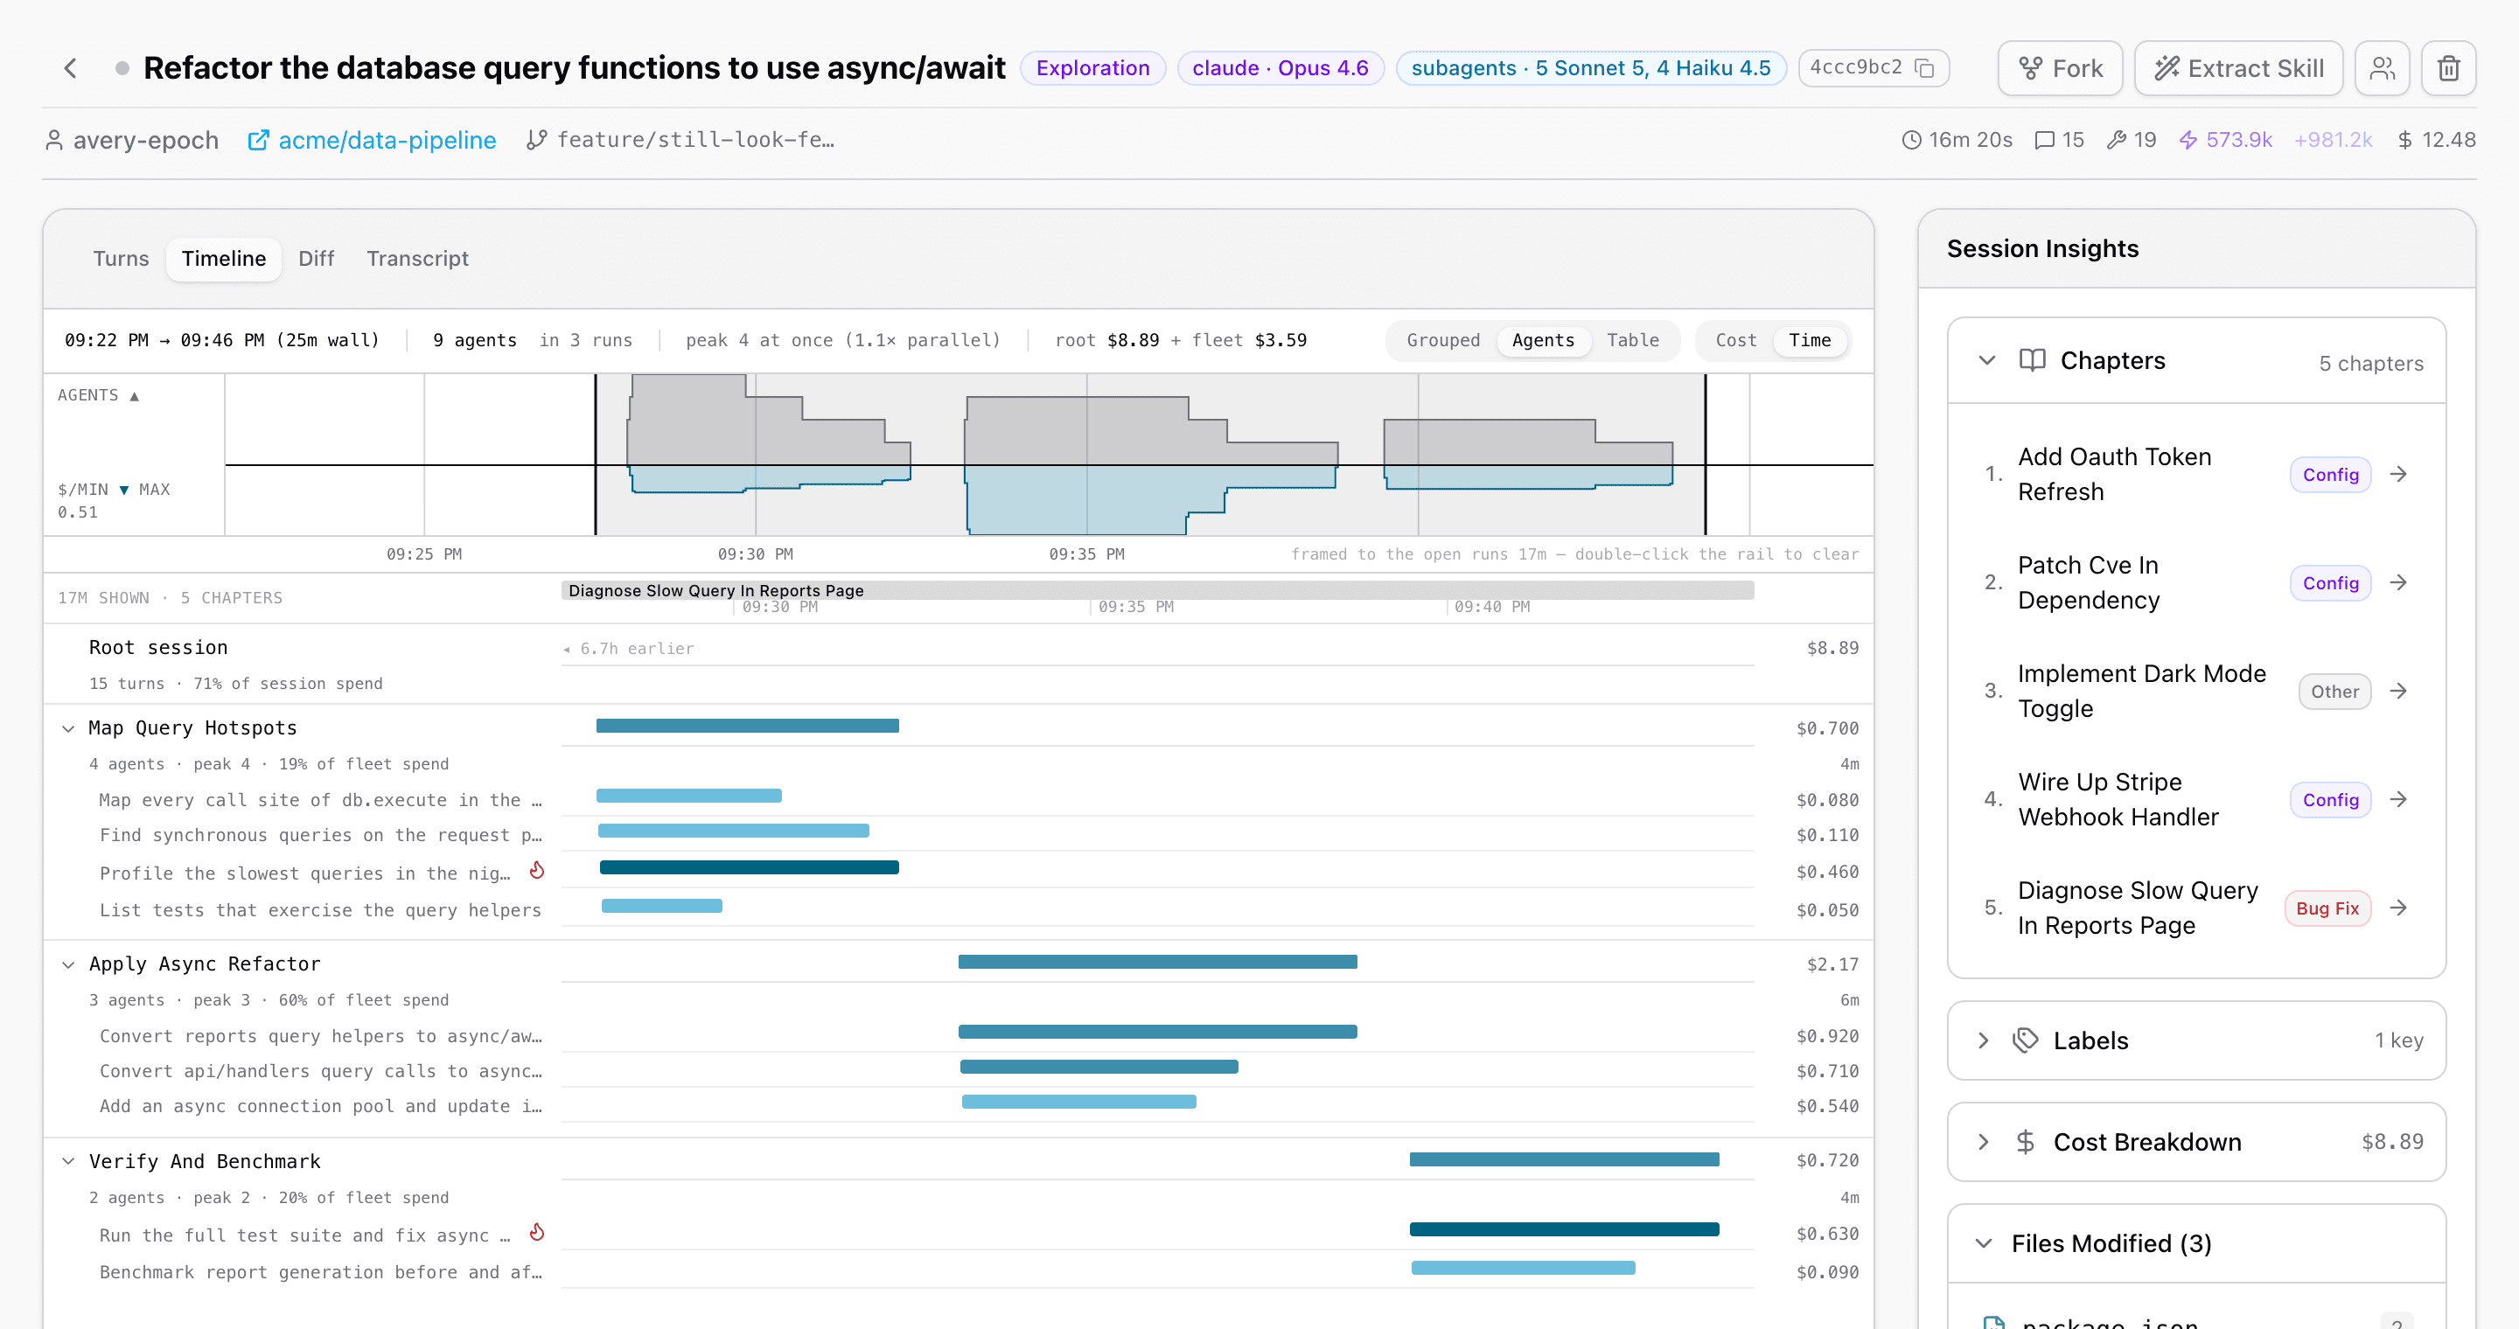Open the Transcript tab

tap(417, 259)
